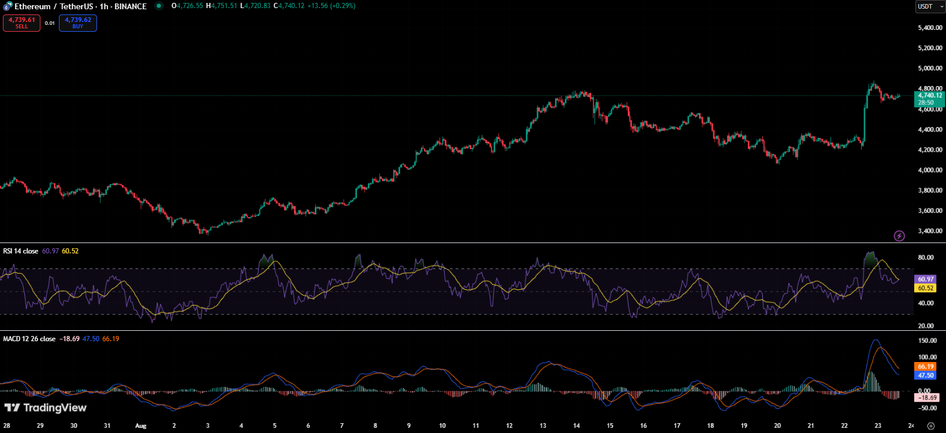The width and height of the screenshot is (946, 433).
Task: Select the RSI 14 close indicator label
Action: (21, 251)
